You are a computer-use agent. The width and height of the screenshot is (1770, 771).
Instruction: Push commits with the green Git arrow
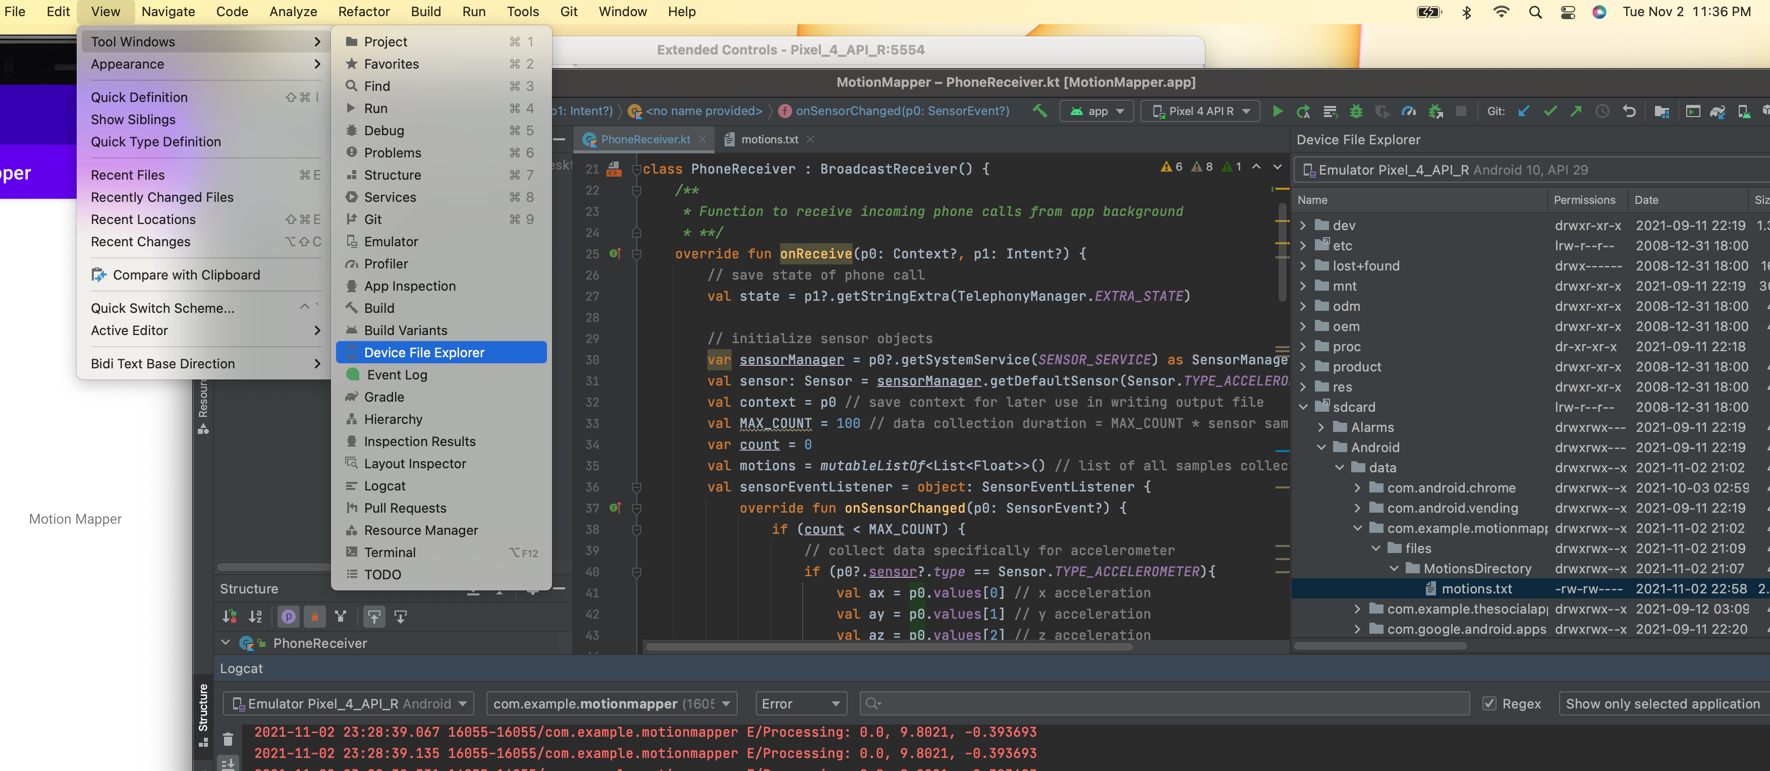[x=1576, y=111]
